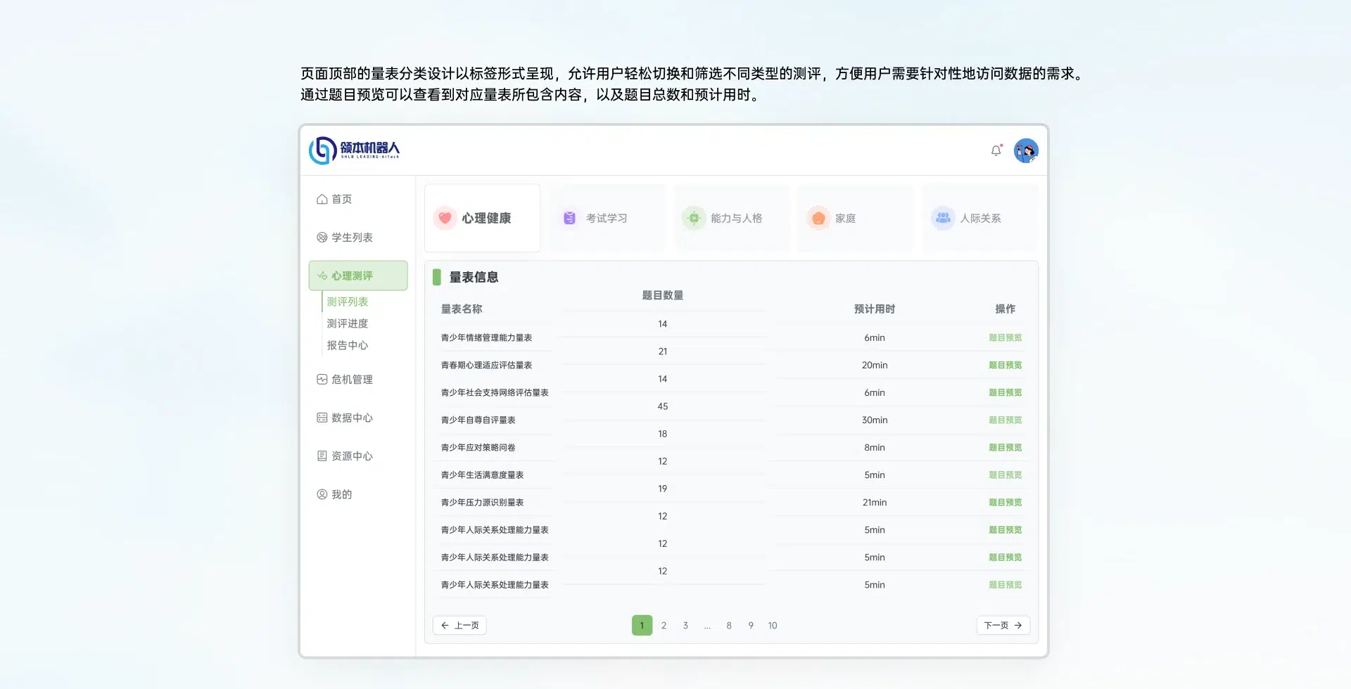Select 报告中心 submenu item
This screenshot has height=689, width=1351.
[348, 345]
